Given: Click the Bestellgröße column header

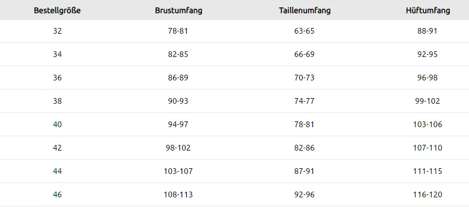Looking at the screenshot, I should [x=57, y=10].
